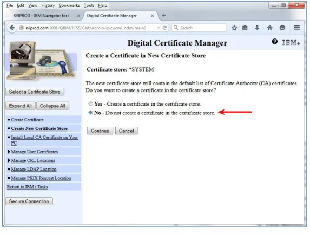The height and width of the screenshot is (234, 310).
Task: Click the Cancel button
Action: (x=127, y=131)
